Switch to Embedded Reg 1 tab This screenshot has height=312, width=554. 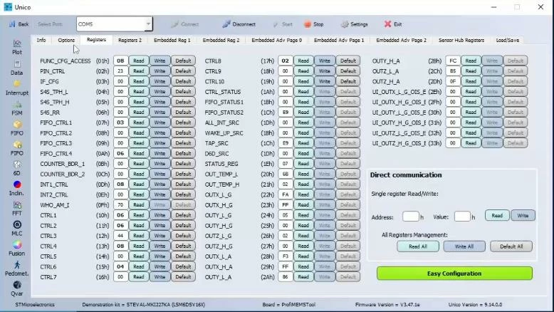(x=172, y=40)
